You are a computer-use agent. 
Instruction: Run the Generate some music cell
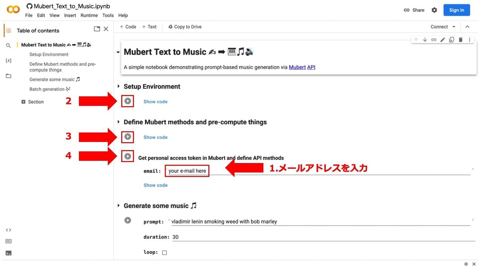point(127,220)
